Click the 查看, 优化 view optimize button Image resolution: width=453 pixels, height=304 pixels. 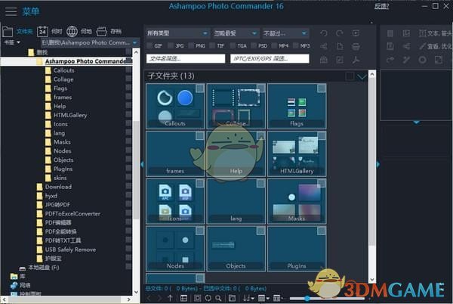tap(435, 46)
